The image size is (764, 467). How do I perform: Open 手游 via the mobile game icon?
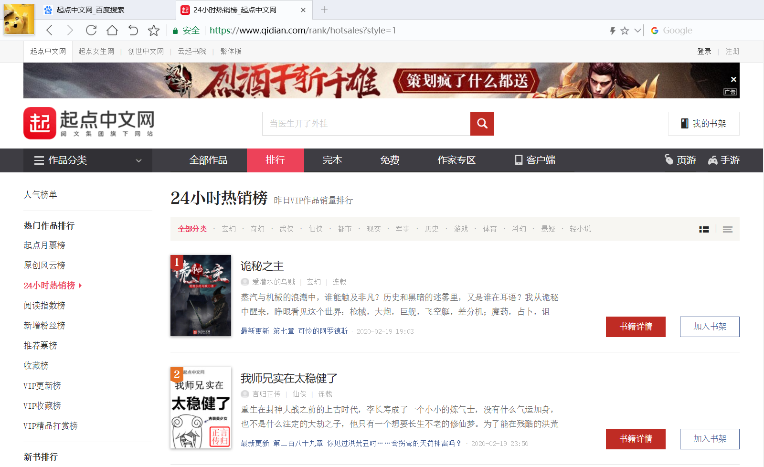pos(713,160)
